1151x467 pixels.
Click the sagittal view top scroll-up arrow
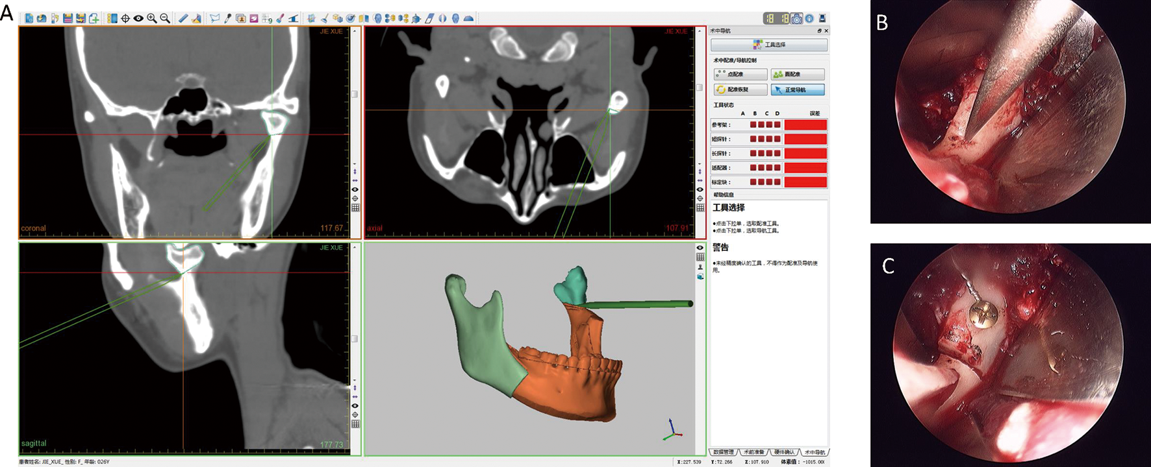pyautogui.click(x=355, y=248)
